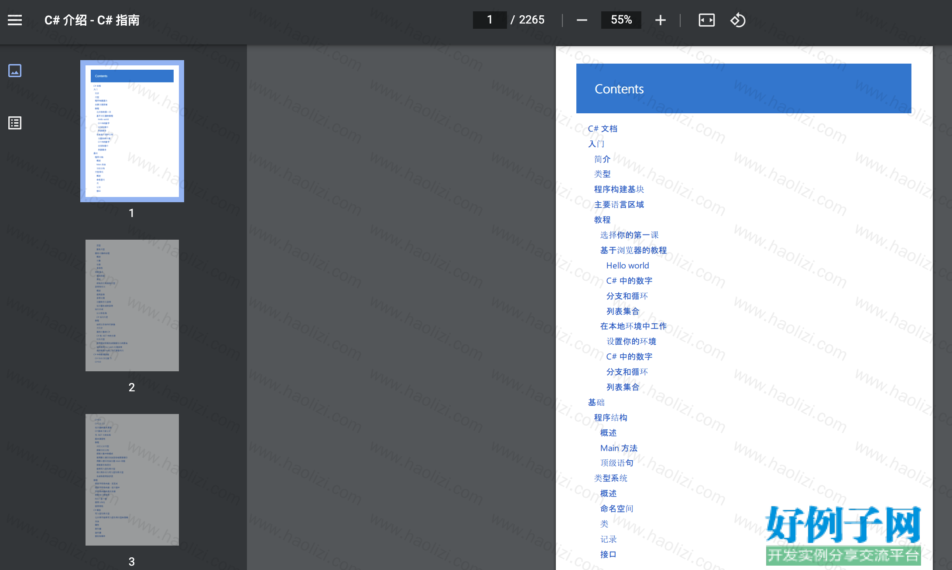Open the 'Hello world' link
Image resolution: width=952 pixels, height=570 pixels.
pyautogui.click(x=627, y=265)
